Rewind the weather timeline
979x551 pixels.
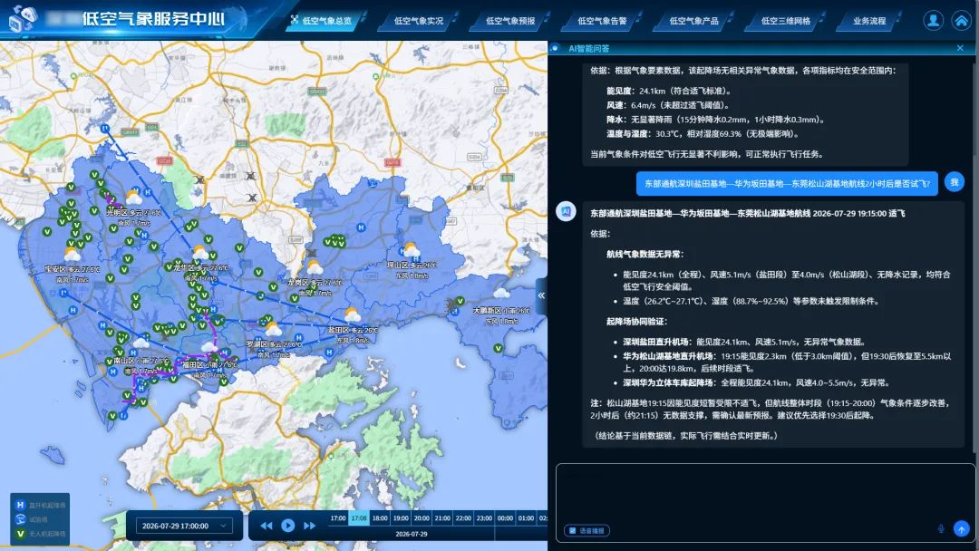(267, 526)
